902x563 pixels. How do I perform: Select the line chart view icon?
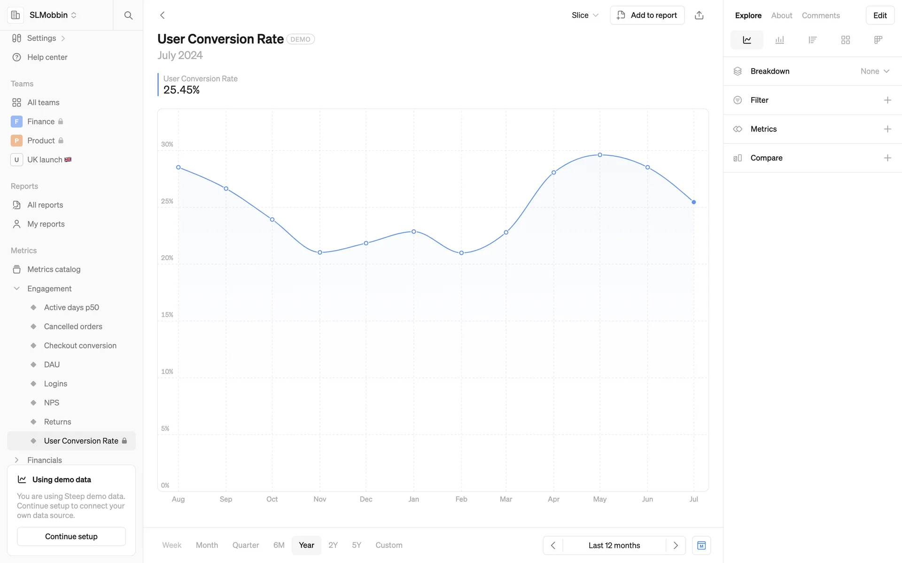(746, 40)
